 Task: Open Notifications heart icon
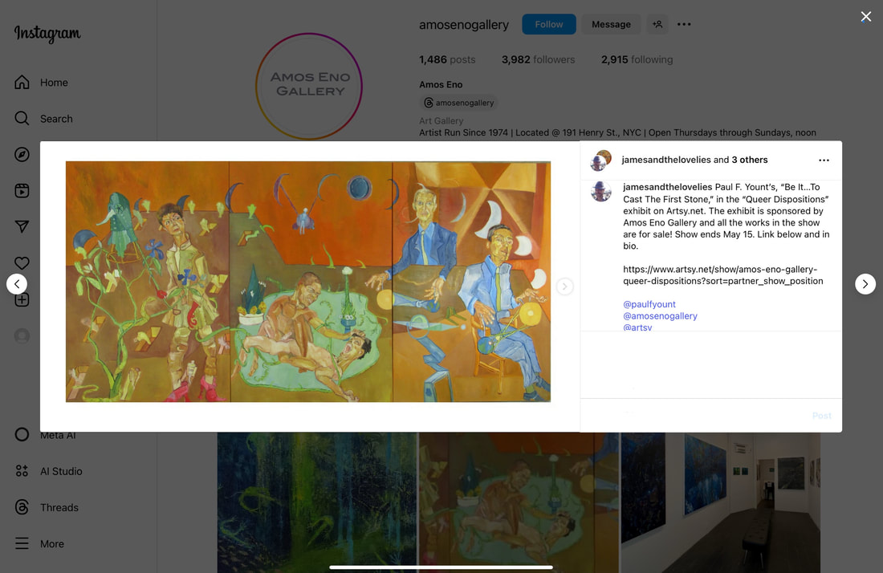(x=22, y=263)
